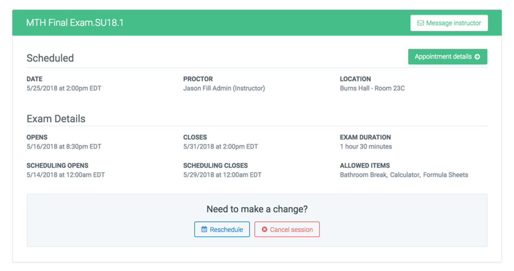This screenshot has height=271, width=514.
Task: Click the calendar icon beside Reschedule
Action: pyautogui.click(x=204, y=229)
